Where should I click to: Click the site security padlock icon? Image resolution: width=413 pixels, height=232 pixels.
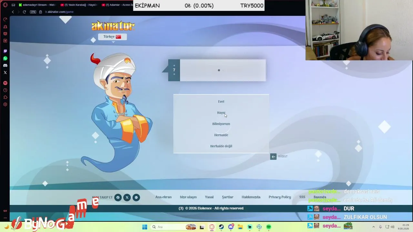click(41, 12)
